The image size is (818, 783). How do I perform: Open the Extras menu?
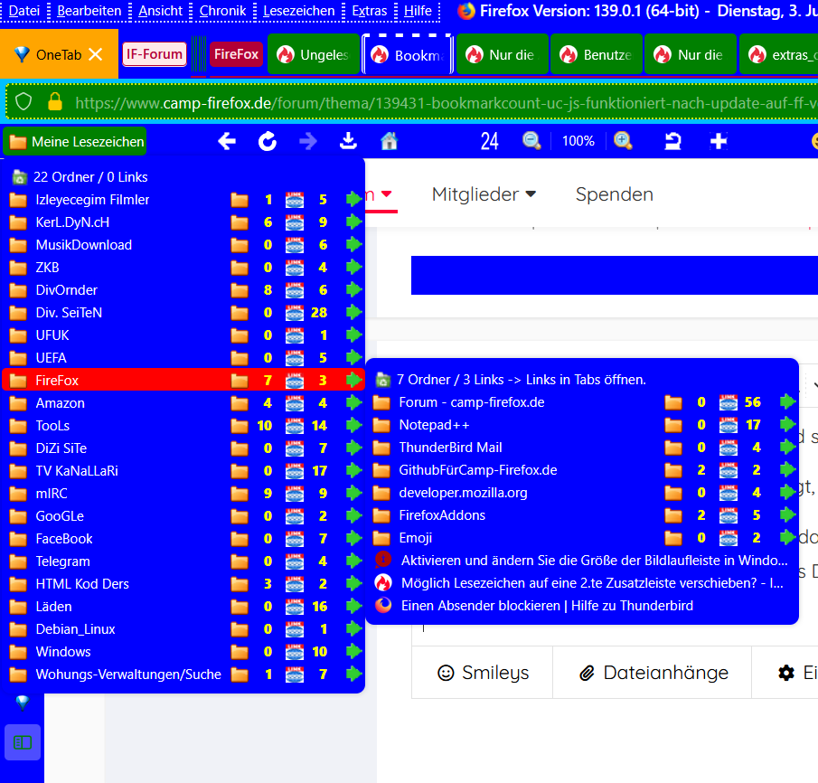coord(370,11)
